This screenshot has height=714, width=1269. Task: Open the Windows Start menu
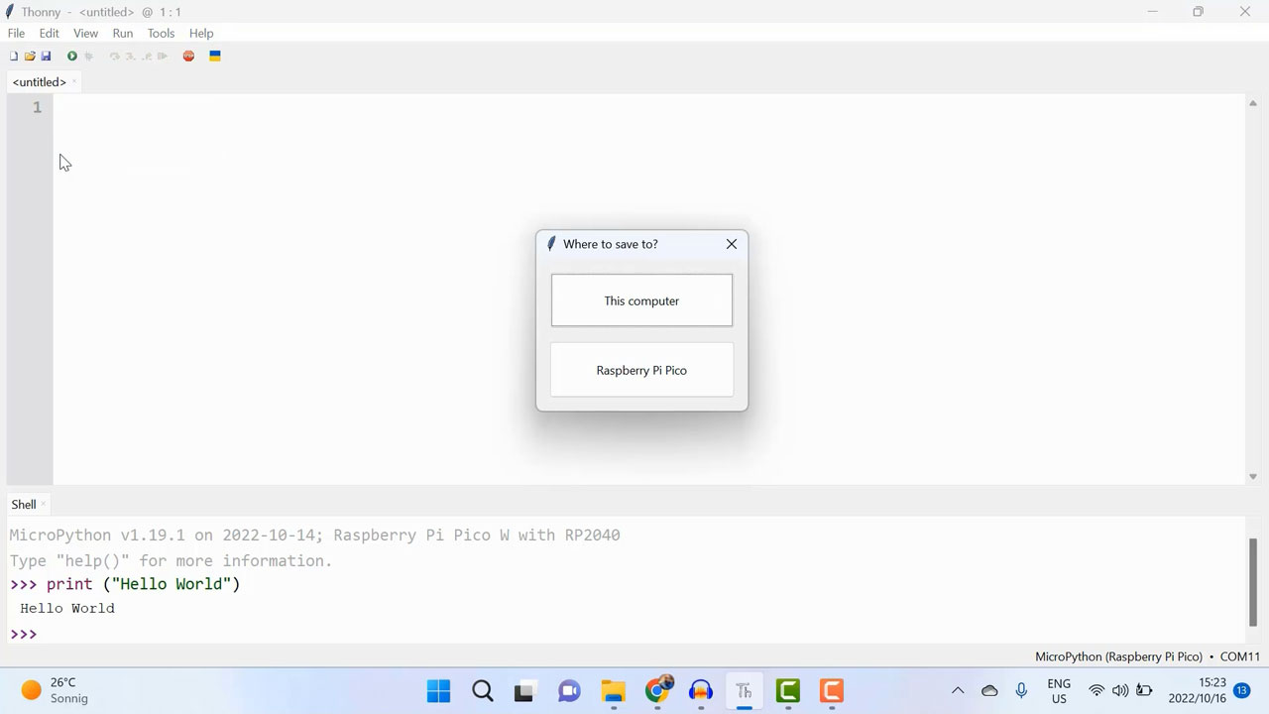[x=438, y=691]
